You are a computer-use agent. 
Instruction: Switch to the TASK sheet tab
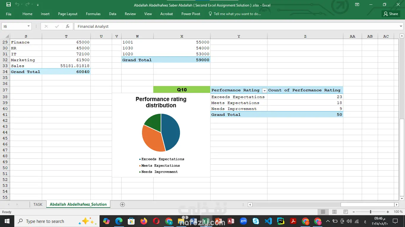(38, 205)
